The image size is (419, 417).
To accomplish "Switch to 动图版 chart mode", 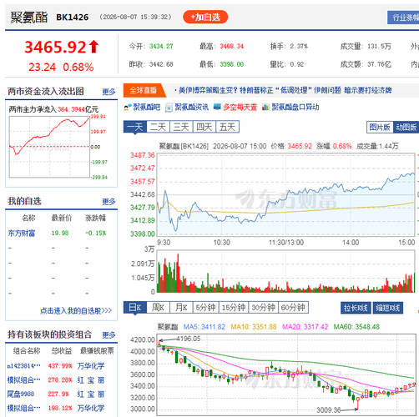I will [406, 128].
